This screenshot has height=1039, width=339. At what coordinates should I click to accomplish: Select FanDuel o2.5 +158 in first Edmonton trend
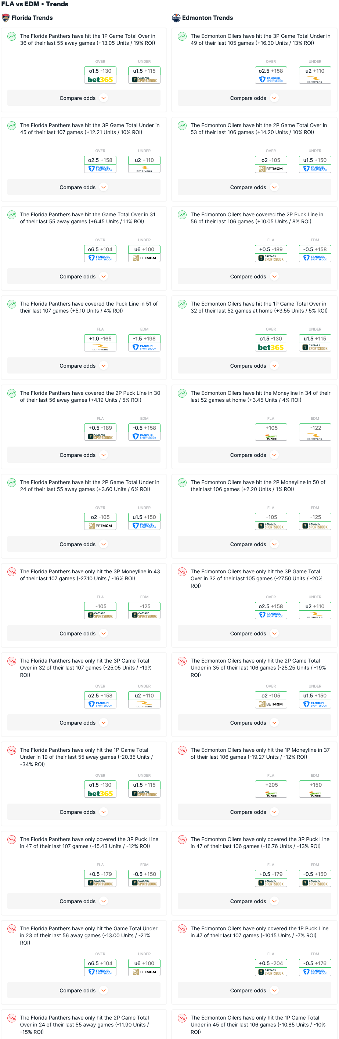coord(271,75)
